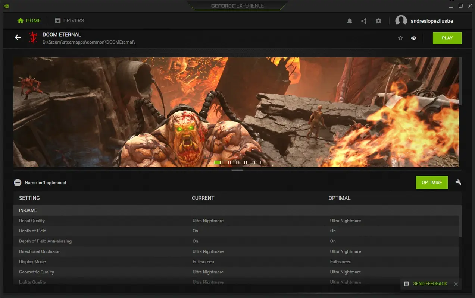Open notifications via the bell icon

coord(350,21)
